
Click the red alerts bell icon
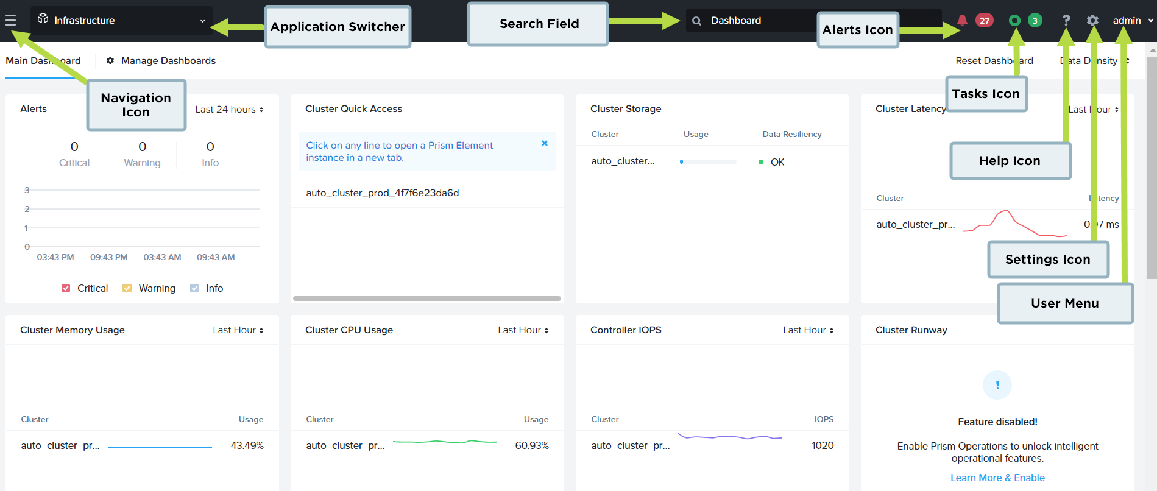[x=962, y=20]
